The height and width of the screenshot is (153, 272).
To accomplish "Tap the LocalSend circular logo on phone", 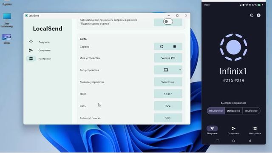I will coord(233,47).
